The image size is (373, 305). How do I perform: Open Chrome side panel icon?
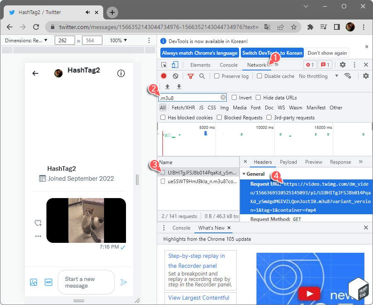tap(337, 27)
